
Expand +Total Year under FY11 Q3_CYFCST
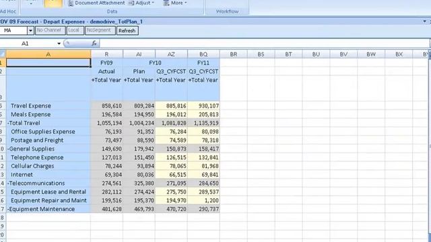pyautogui.click(x=203, y=80)
